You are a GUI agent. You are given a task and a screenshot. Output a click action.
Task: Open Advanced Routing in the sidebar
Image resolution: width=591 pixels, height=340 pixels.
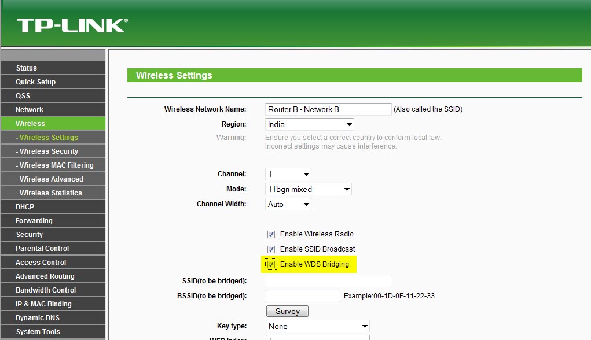[53, 276]
